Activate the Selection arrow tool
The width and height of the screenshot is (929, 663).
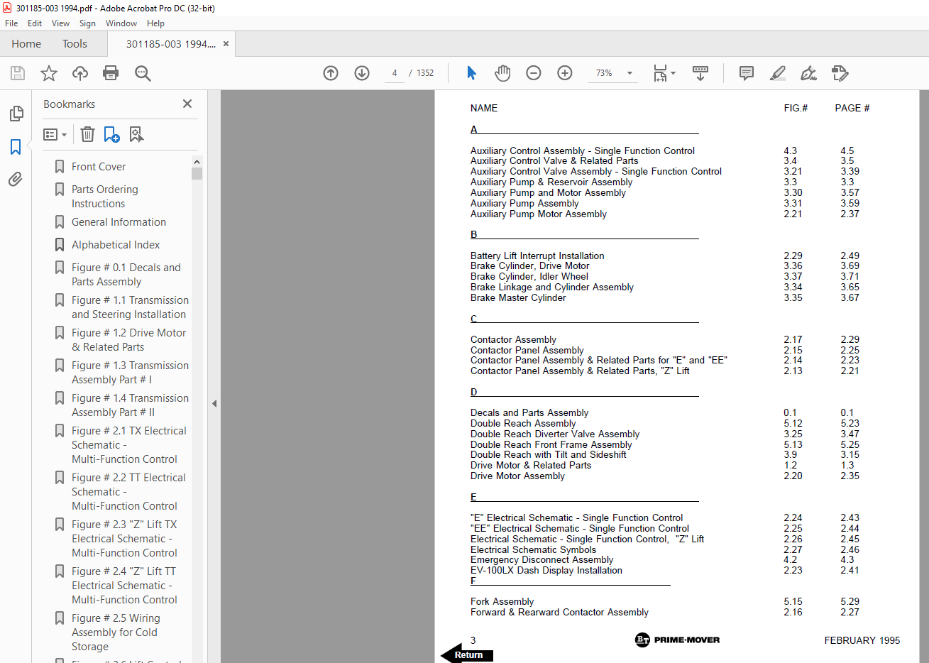pos(471,73)
